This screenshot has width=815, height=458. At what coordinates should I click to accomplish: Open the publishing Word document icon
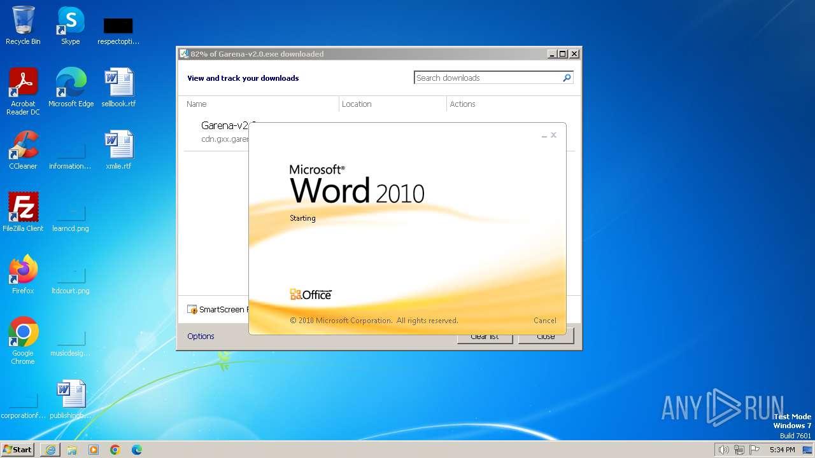click(x=71, y=399)
